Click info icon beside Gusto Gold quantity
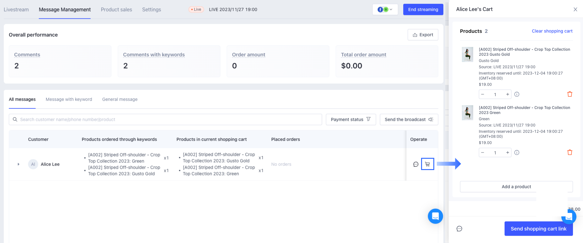 (517, 94)
